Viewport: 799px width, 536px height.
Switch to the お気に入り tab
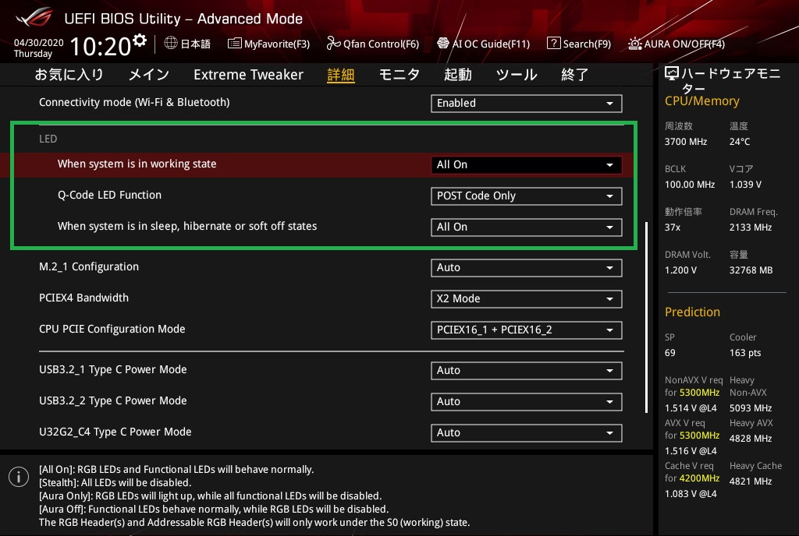click(69, 75)
